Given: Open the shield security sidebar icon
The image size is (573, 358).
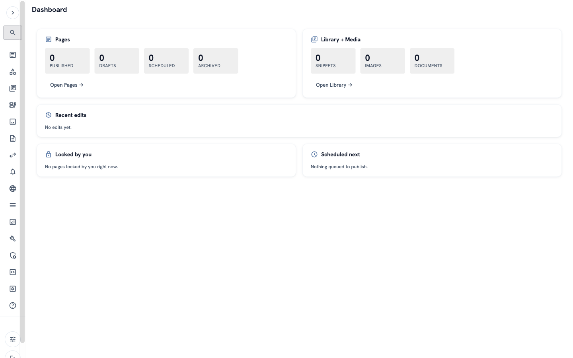Looking at the screenshot, I should click(13, 255).
